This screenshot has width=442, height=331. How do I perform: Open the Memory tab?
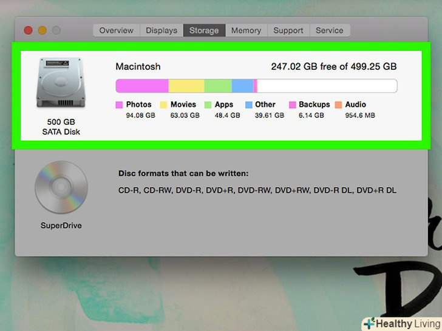pyautogui.click(x=246, y=30)
